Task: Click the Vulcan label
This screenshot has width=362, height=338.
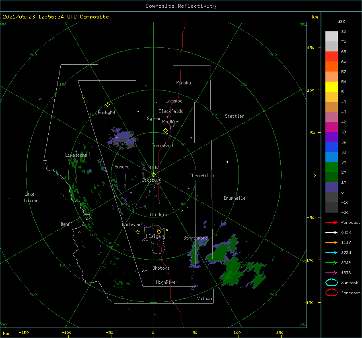Action: click(204, 299)
